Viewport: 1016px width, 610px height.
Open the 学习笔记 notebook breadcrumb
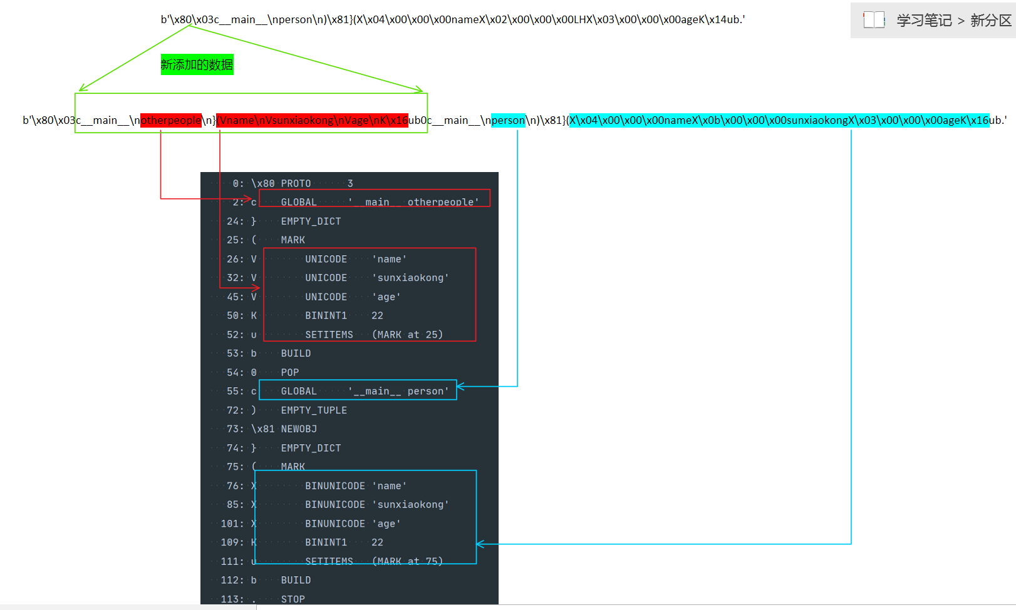(924, 21)
